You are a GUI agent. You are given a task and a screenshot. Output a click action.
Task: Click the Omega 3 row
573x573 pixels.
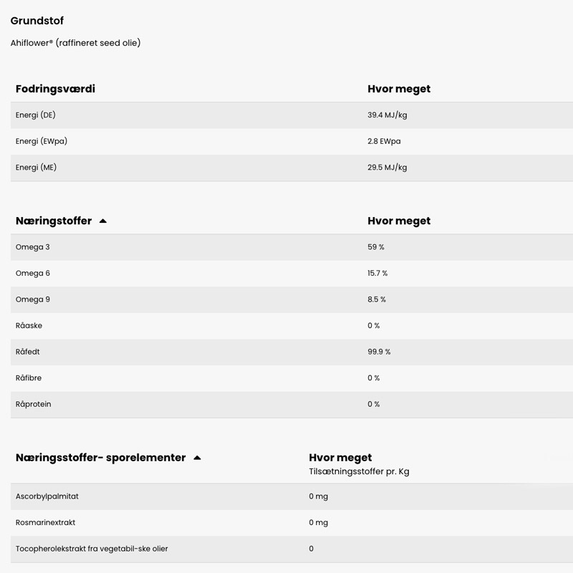[x=292, y=247]
